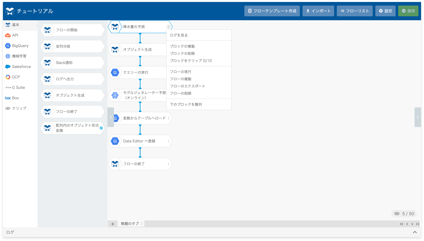Pick the フローの開始 block in the palette

[x=73, y=30]
